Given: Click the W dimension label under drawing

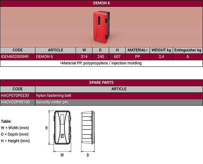Looking at the screenshot, I should 62,155.
